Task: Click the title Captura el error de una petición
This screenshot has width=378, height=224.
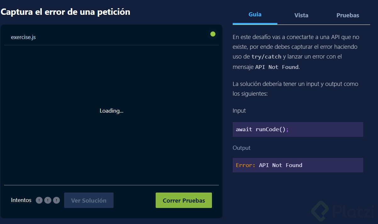Action: point(65,12)
